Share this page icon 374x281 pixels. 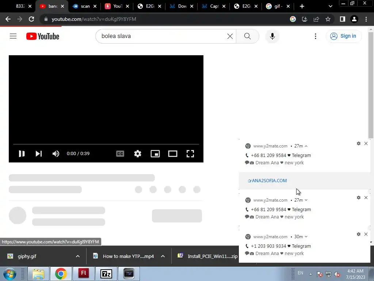point(316,19)
